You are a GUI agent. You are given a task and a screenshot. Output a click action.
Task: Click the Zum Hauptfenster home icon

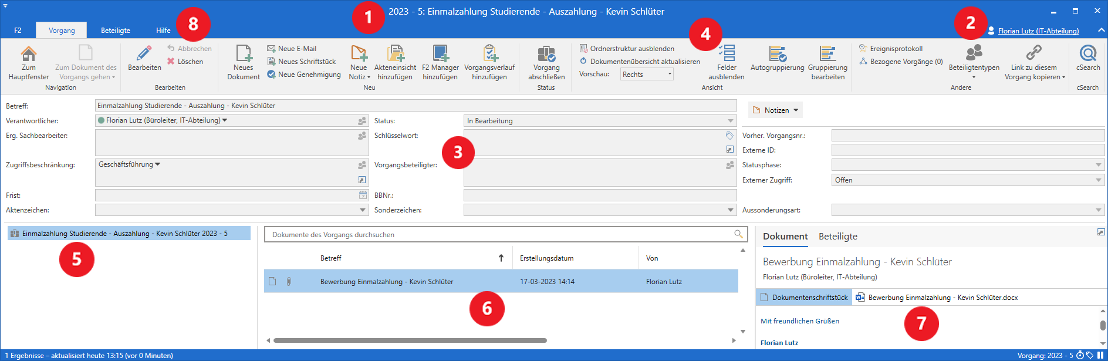point(28,54)
